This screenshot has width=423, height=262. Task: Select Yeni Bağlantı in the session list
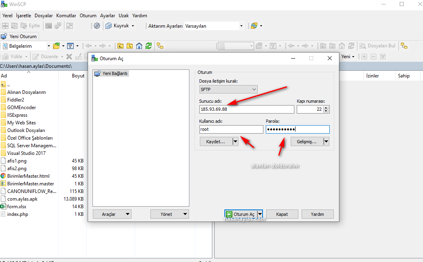coord(111,73)
